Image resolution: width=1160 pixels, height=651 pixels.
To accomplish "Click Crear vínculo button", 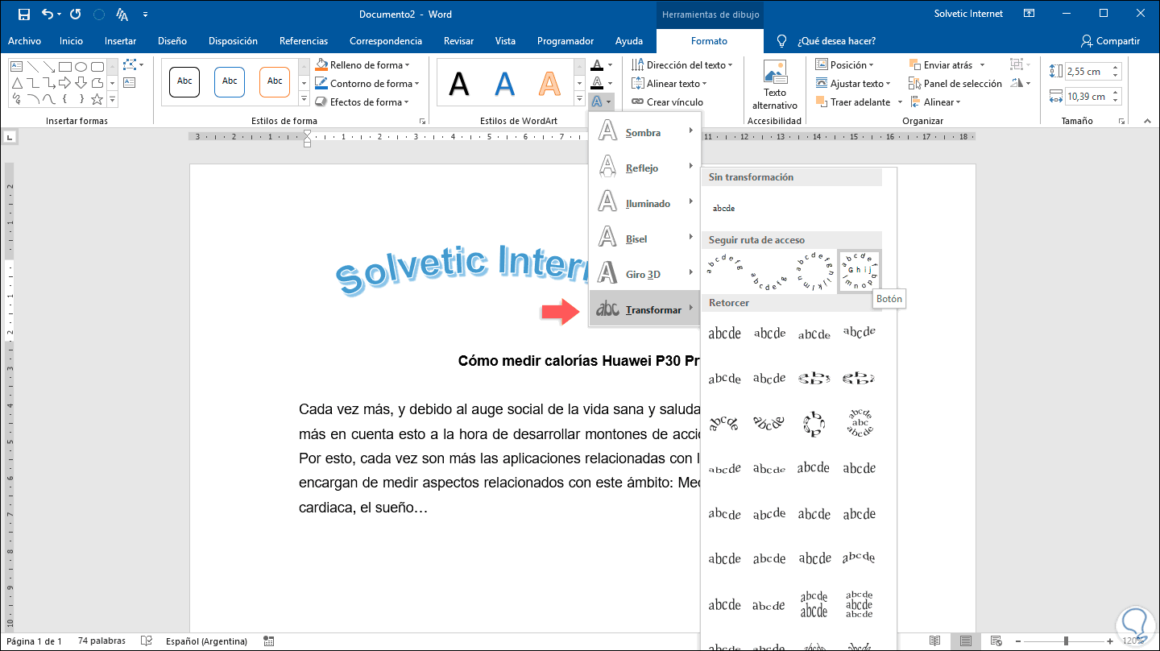I will [667, 102].
